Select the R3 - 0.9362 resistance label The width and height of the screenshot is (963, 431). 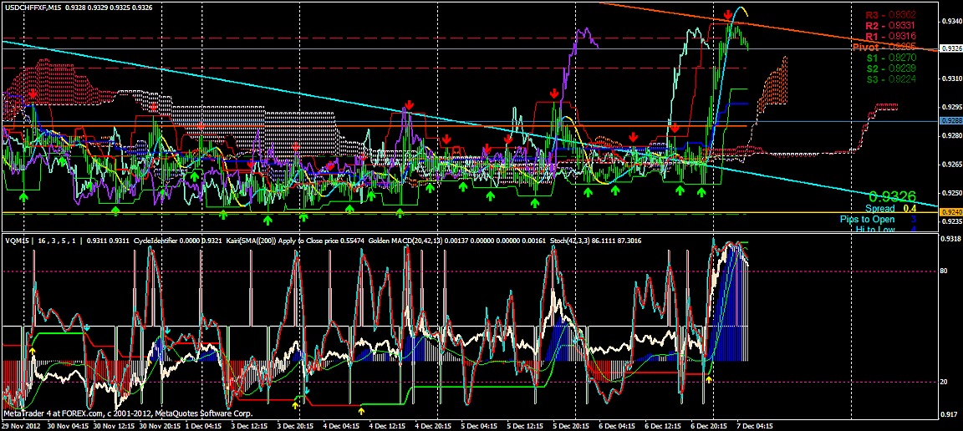point(891,14)
